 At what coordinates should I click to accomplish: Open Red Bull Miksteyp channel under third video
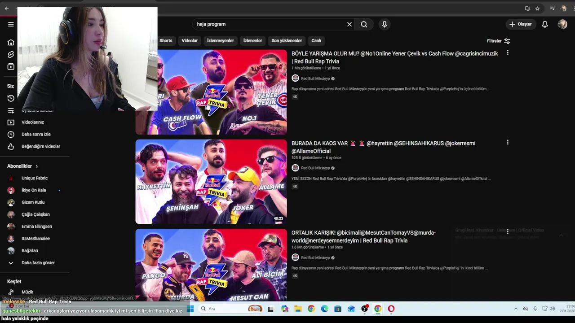point(315,258)
